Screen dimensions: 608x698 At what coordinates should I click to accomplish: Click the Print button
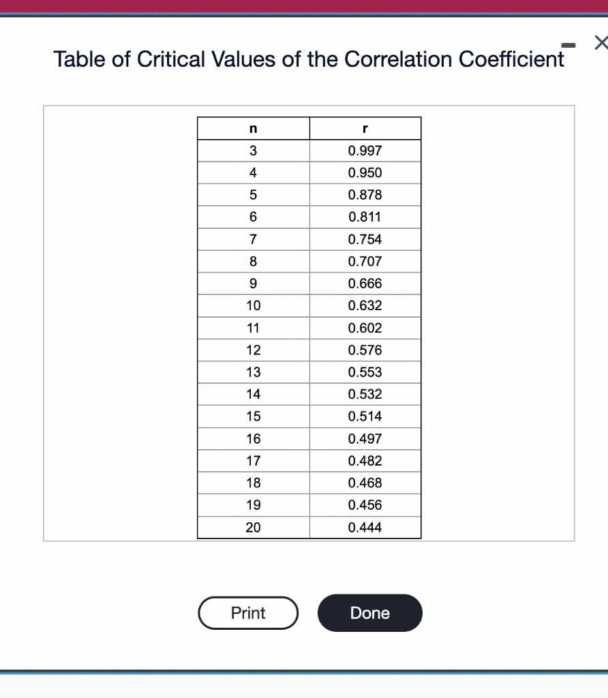(247, 613)
